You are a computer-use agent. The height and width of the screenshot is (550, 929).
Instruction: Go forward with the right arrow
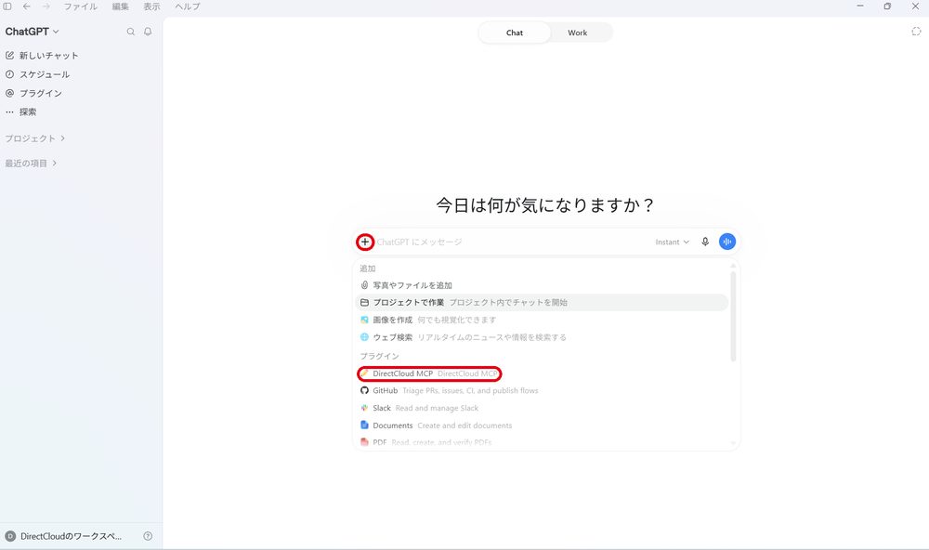(x=46, y=7)
